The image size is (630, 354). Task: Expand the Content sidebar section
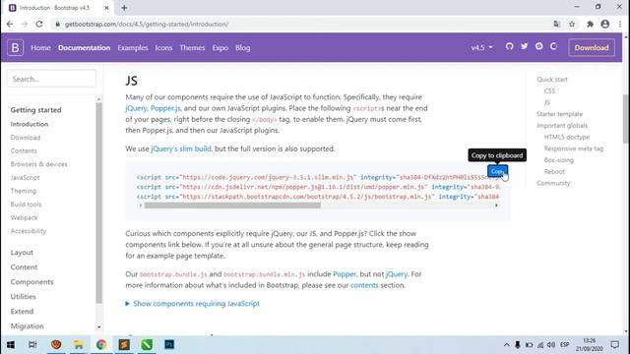(24, 267)
